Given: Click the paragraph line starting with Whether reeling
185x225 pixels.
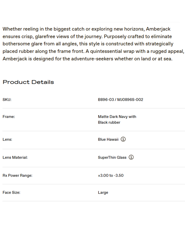Looking at the screenshot, I should [x=86, y=29].
